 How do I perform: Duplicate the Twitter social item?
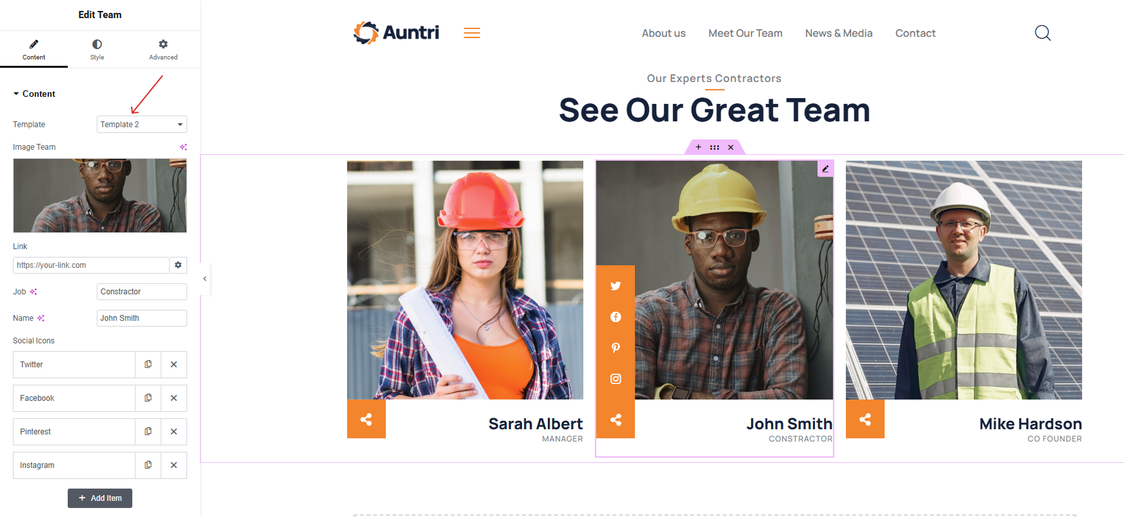pos(148,365)
